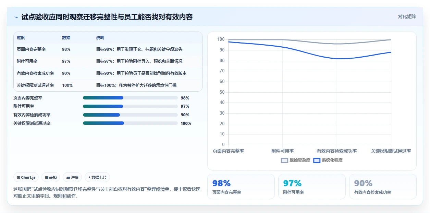Click the 关键权限测试通过率 chart x-axis label

click(391, 151)
